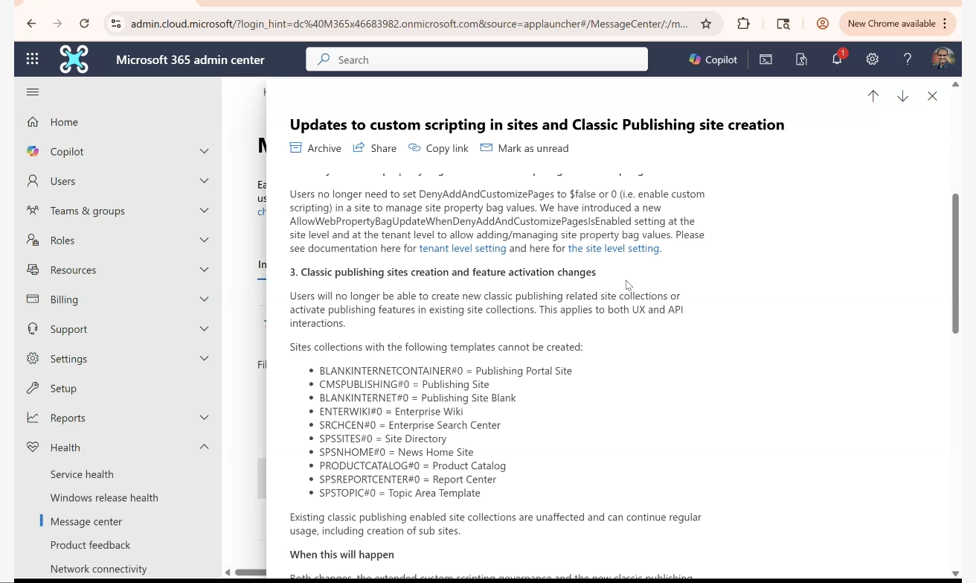Click the 'SPSTOPIC#0 = Topic Area Template' item
976x583 pixels.
click(399, 493)
